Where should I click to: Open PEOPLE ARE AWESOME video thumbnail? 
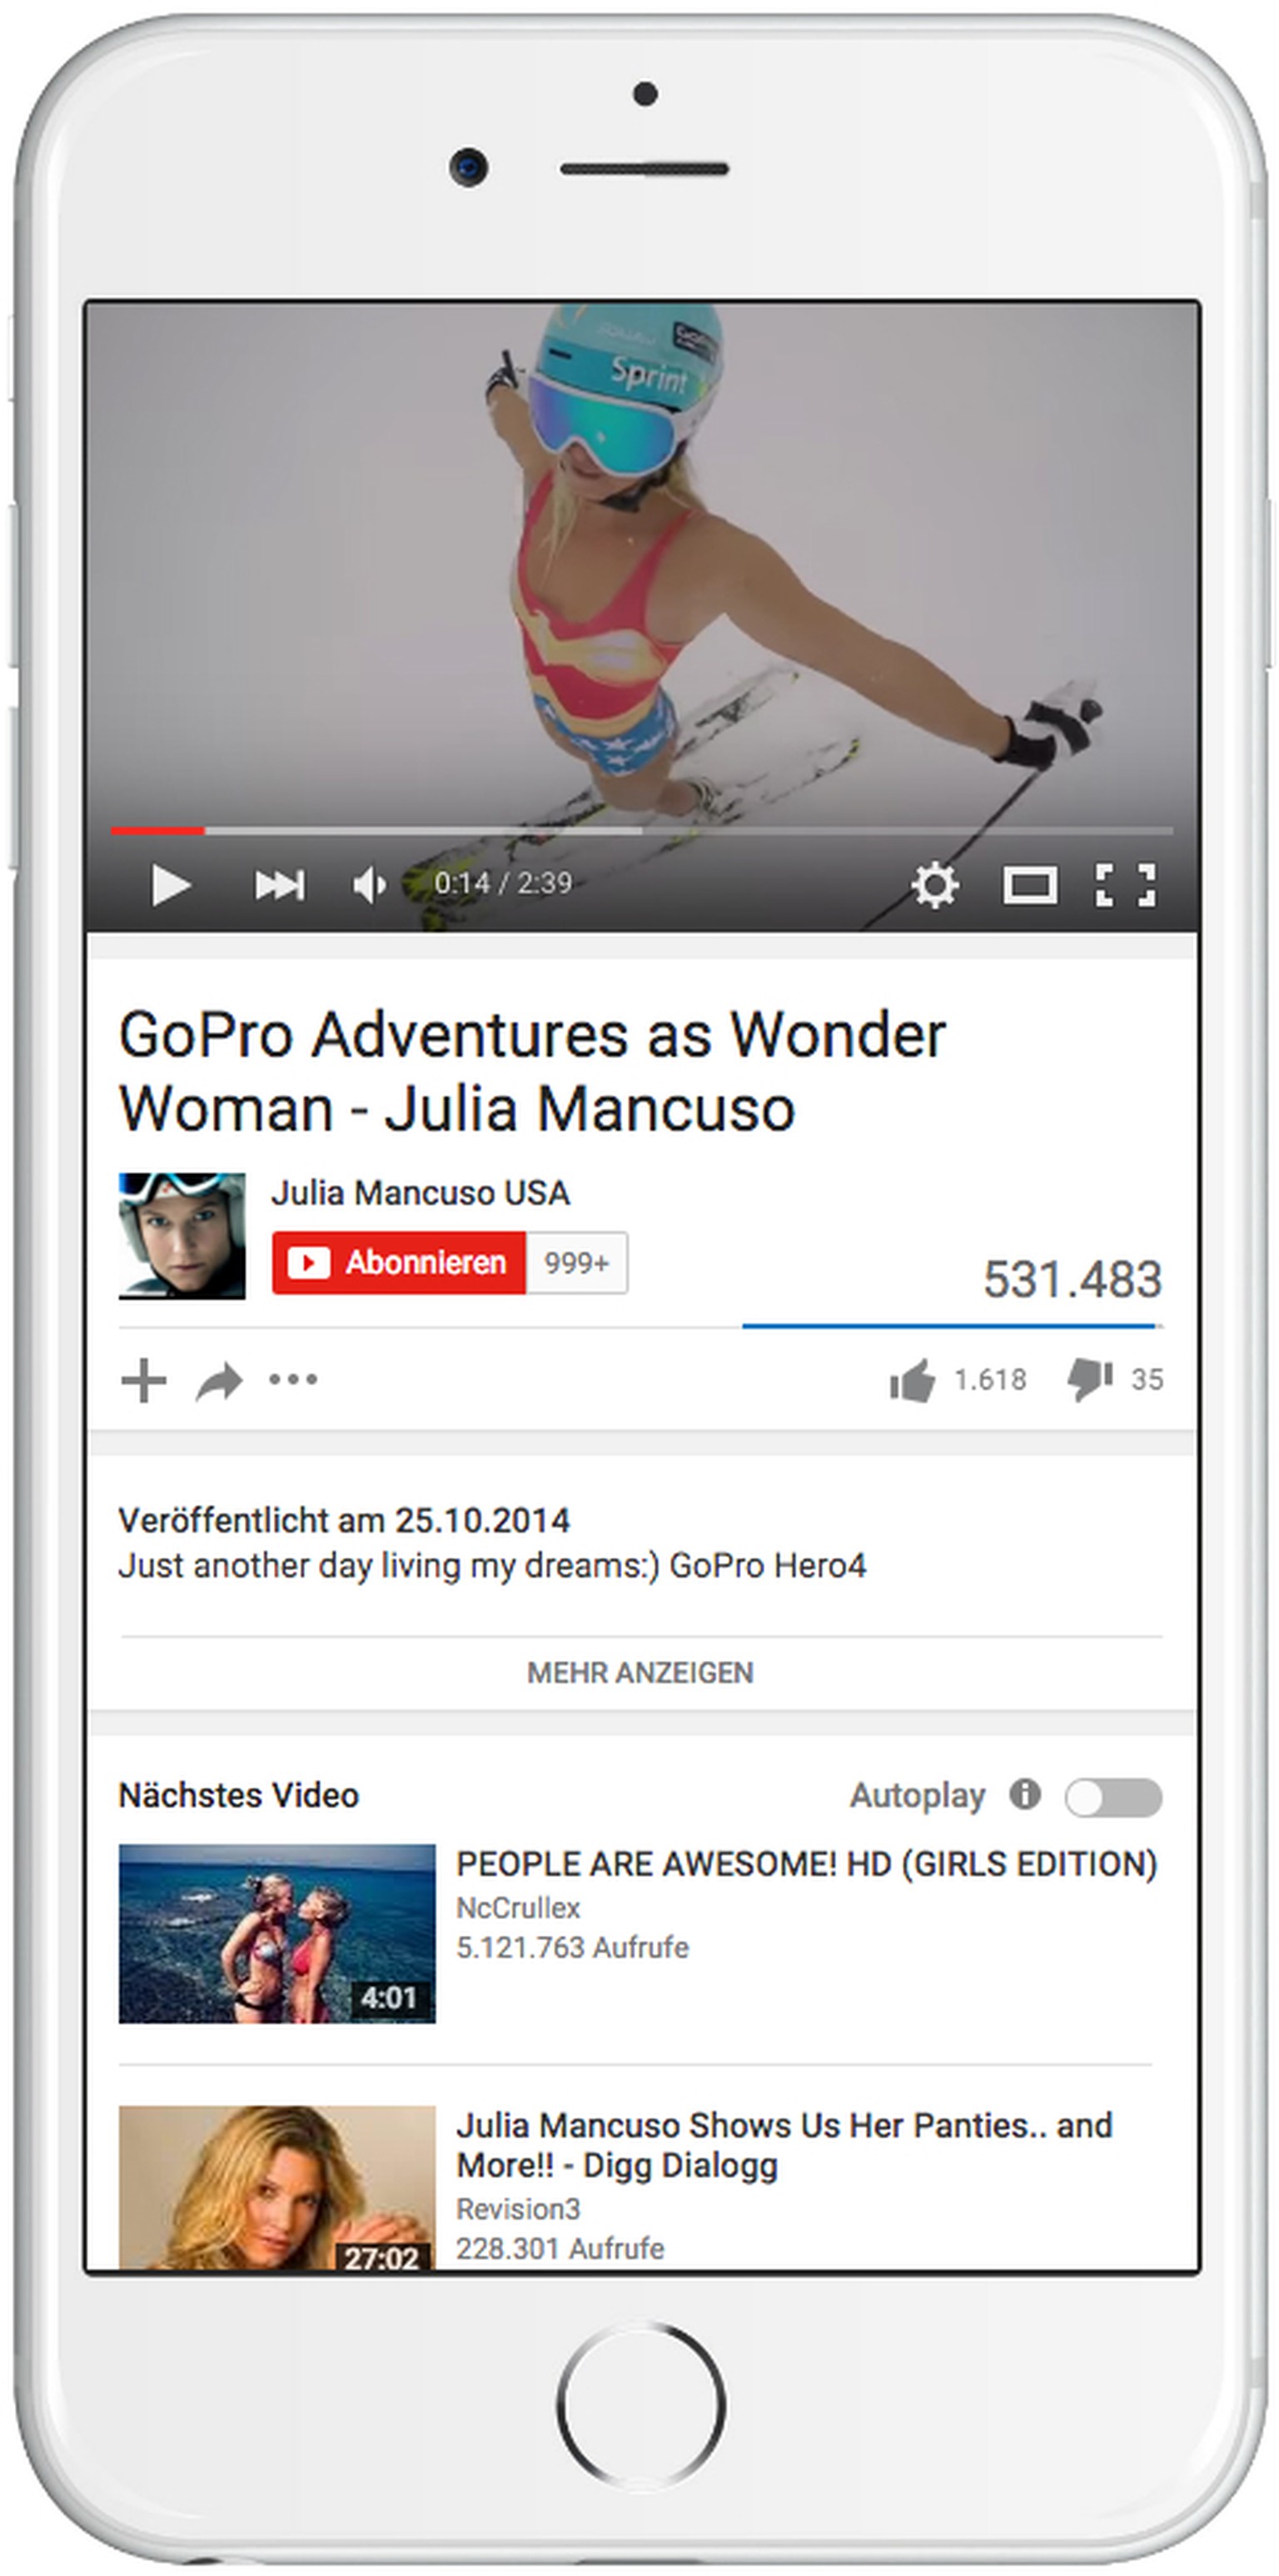click(x=277, y=1933)
